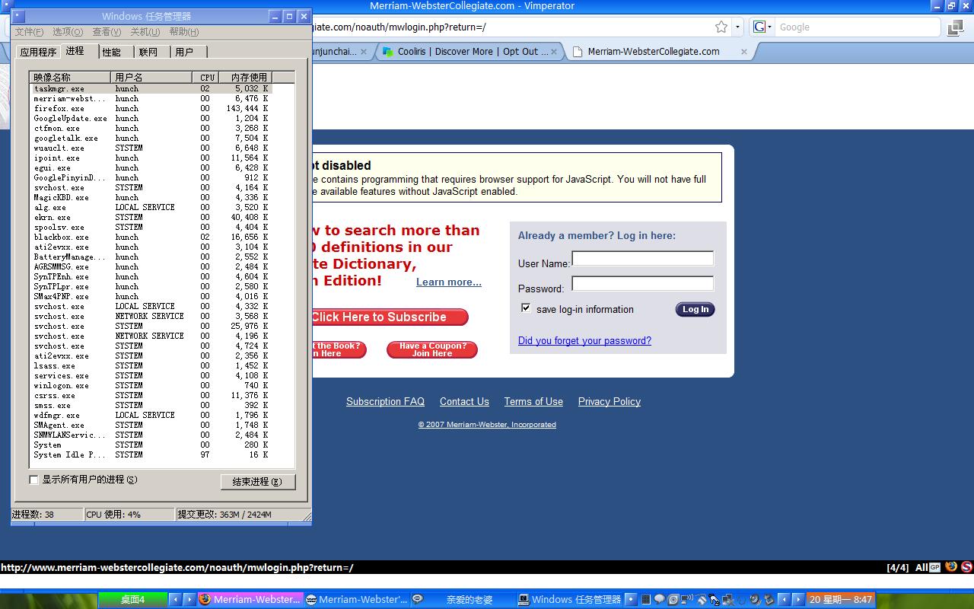Viewport: 974px width, 609px height.
Task: Select the Merriam-WebsterCollegiate.com tab
Action: (x=660, y=52)
